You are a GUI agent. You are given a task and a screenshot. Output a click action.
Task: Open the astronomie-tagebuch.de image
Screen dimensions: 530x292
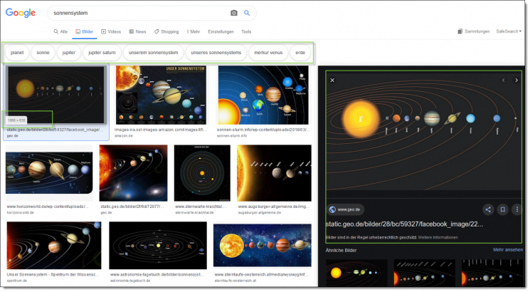coord(158,245)
